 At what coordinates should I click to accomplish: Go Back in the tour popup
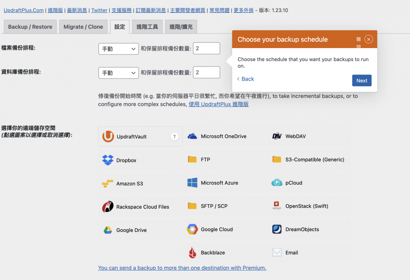pos(245,79)
